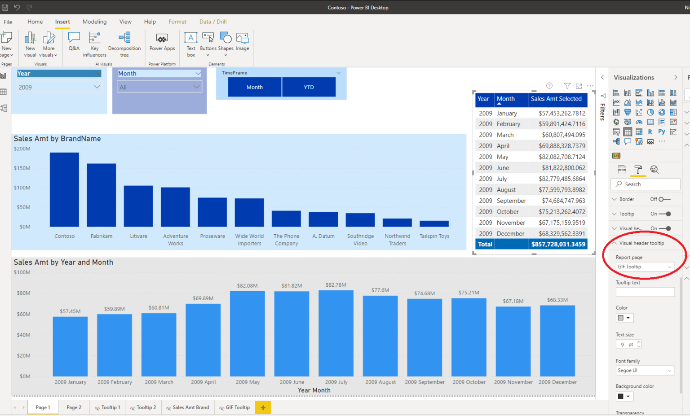Screen dimensions: 690x416
Task: Open the Tooltip 2 page tab
Action: tap(143, 407)
